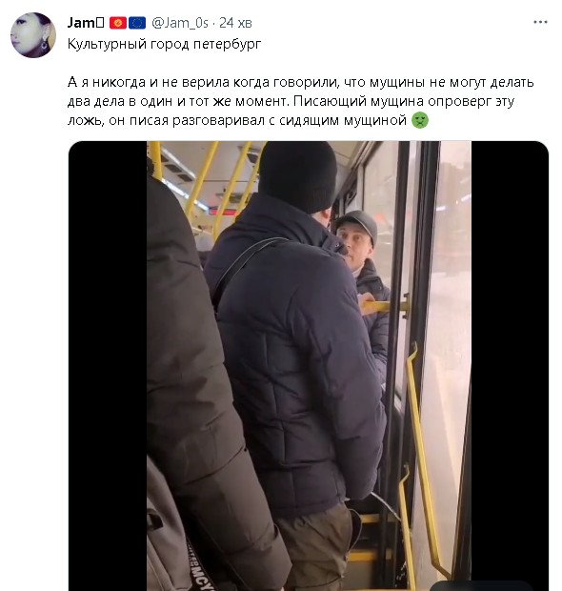Open the @Jam_0s handle link
Viewport: 562px width, 591px height.
tap(180, 23)
